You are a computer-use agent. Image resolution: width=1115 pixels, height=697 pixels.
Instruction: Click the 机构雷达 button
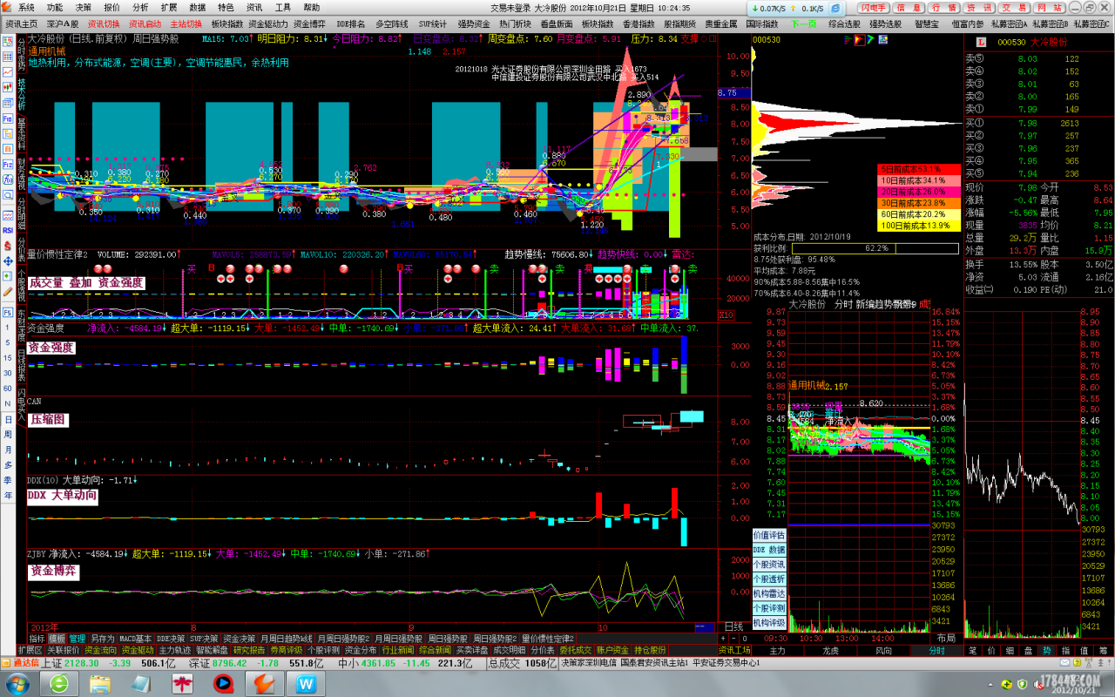click(x=768, y=593)
